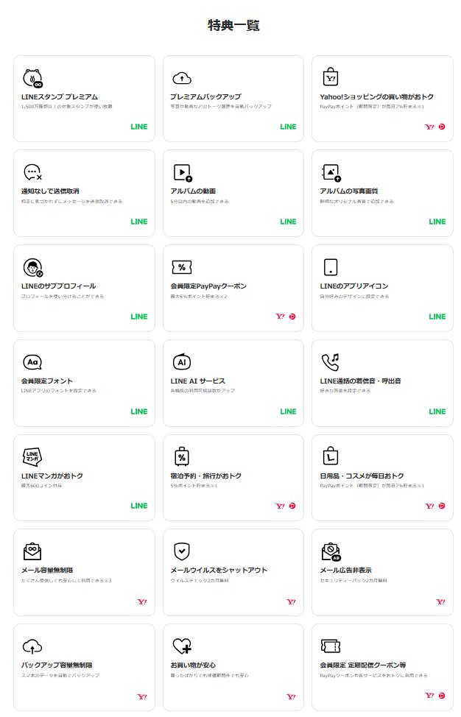Select 会員限定 定期配信クーポン等 title text

tap(362, 665)
